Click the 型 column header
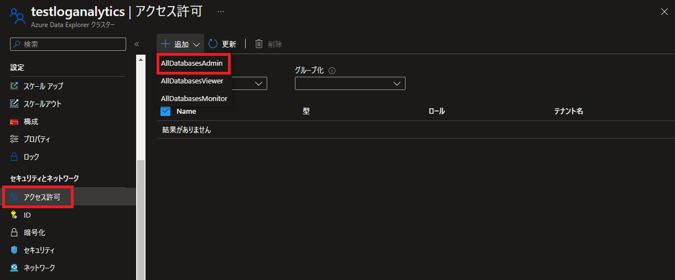 (306, 111)
